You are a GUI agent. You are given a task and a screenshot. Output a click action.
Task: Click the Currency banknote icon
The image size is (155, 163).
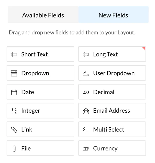click(x=86, y=149)
